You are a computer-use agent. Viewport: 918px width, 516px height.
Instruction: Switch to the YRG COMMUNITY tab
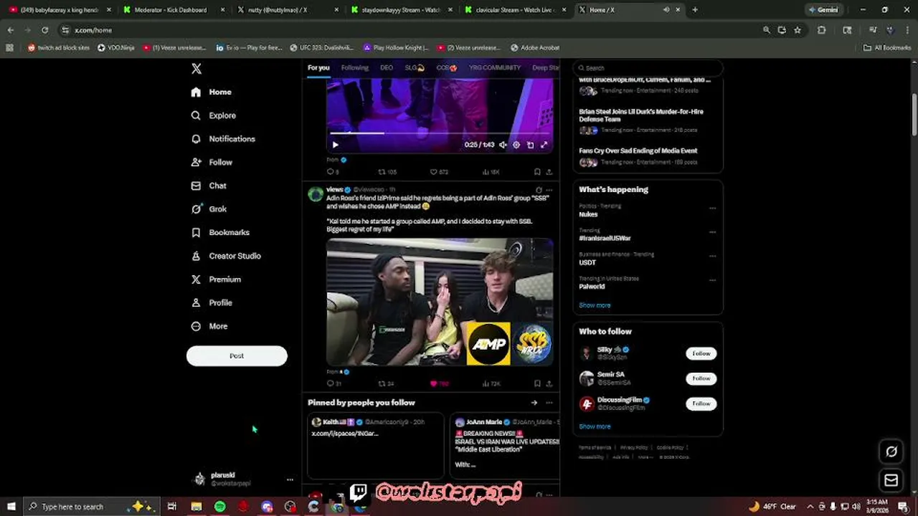[495, 68]
